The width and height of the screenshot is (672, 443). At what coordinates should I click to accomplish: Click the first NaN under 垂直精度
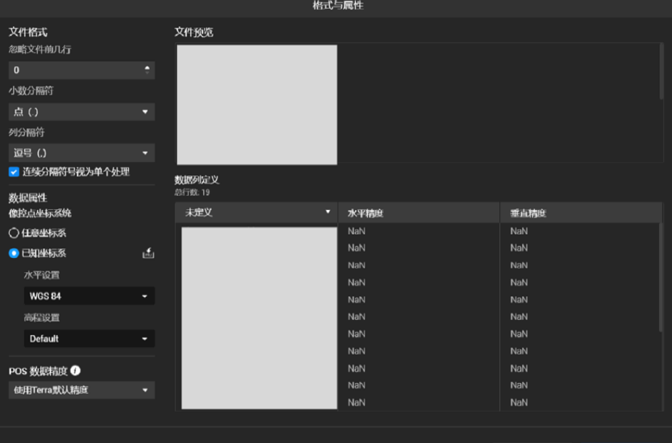tap(519, 232)
